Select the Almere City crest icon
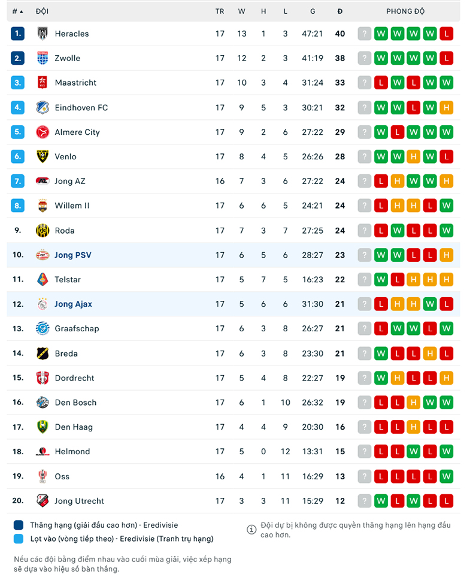 point(43,132)
